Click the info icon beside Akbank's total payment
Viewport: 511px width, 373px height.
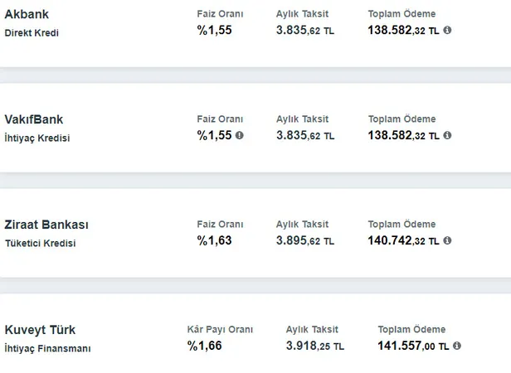tap(448, 30)
